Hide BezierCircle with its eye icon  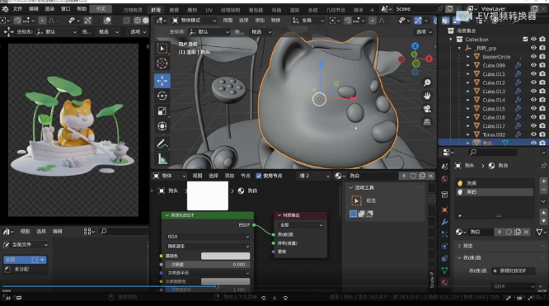pyautogui.click(x=533, y=56)
